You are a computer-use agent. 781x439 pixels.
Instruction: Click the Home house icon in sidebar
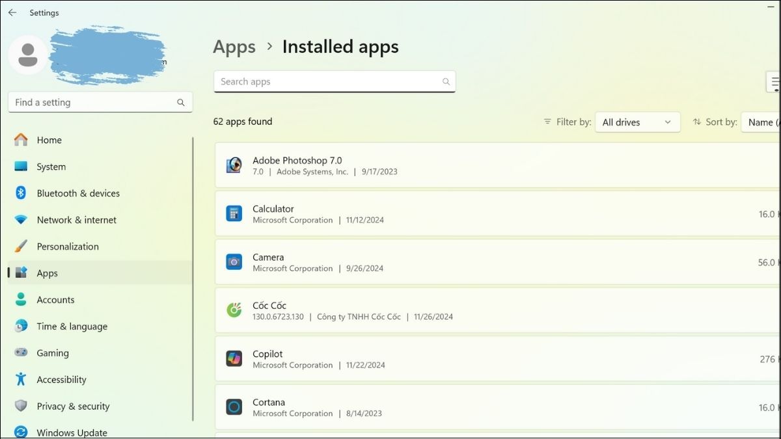tap(21, 140)
